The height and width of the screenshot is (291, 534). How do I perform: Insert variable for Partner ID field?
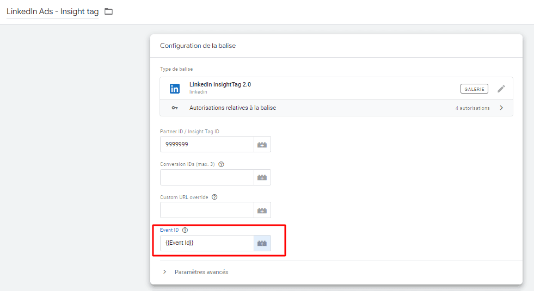pyautogui.click(x=262, y=144)
